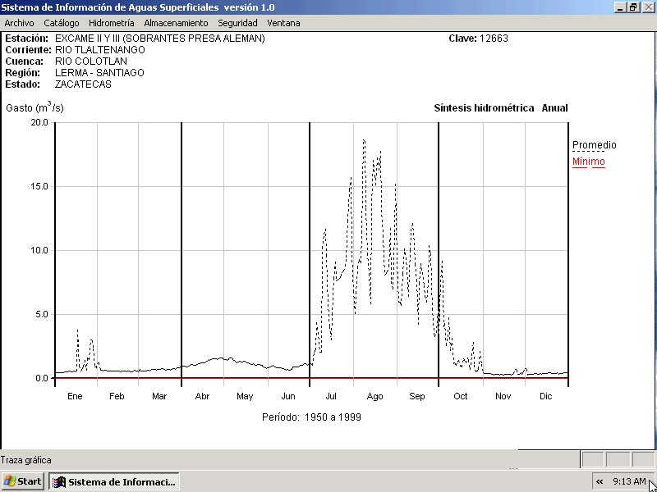Open the Hidrometría menu
The height and width of the screenshot is (492, 657).
tap(111, 23)
